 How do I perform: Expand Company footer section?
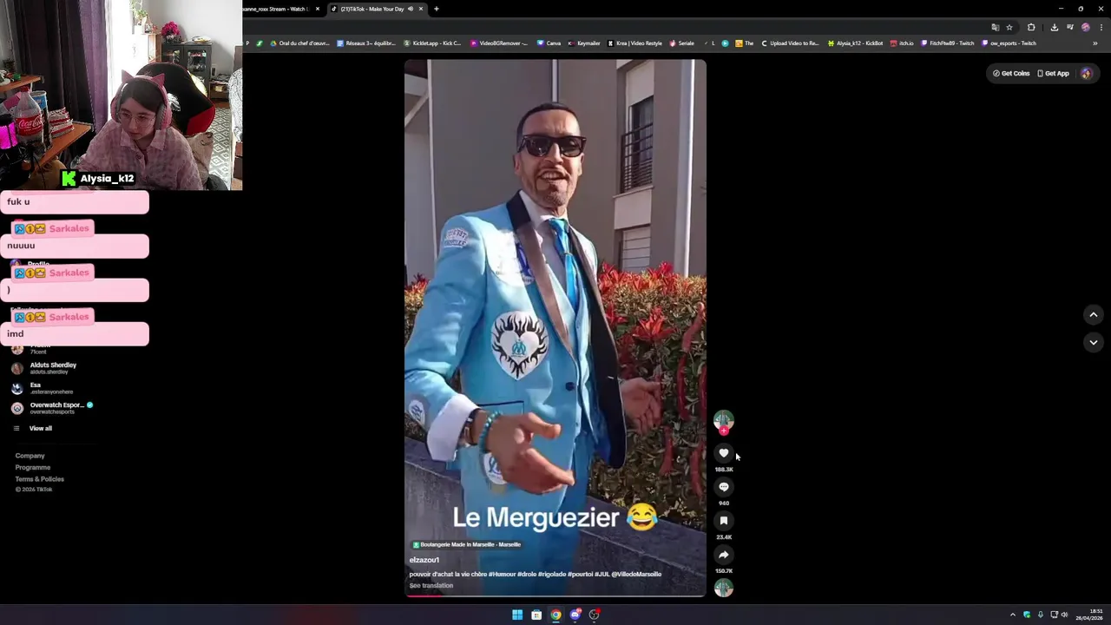[x=30, y=456]
